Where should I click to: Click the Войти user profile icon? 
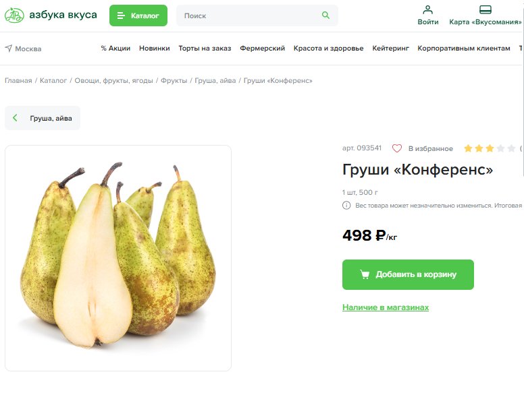pyautogui.click(x=427, y=9)
